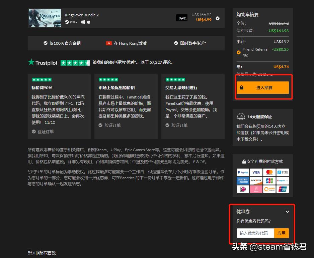Click the QIWI wallet payment icon
Image resolution: width=314 pixels, height=258 pixels.
point(269,189)
